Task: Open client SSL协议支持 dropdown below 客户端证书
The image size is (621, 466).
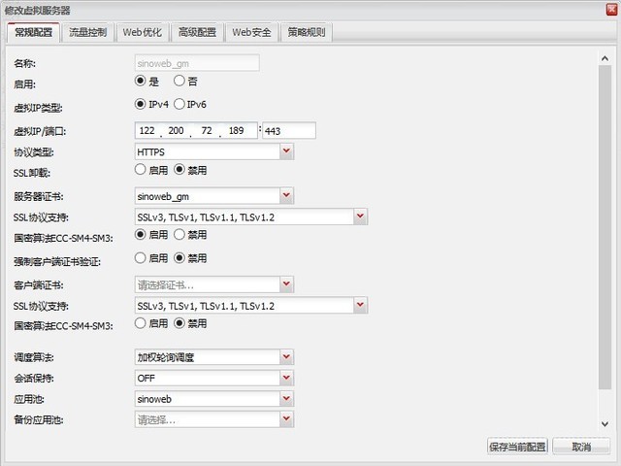Action: [x=360, y=306]
